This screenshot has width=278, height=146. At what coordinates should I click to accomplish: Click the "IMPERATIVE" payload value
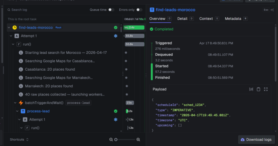pos(182,110)
